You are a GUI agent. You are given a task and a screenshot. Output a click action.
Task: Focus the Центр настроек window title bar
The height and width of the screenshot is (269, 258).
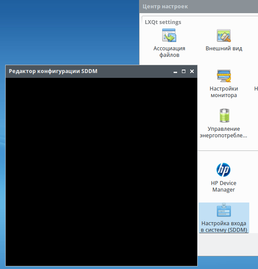[199, 7]
